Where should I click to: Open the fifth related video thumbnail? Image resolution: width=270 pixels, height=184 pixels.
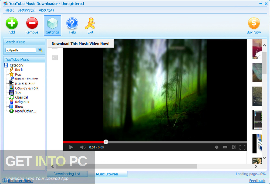click(x=257, y=143)
